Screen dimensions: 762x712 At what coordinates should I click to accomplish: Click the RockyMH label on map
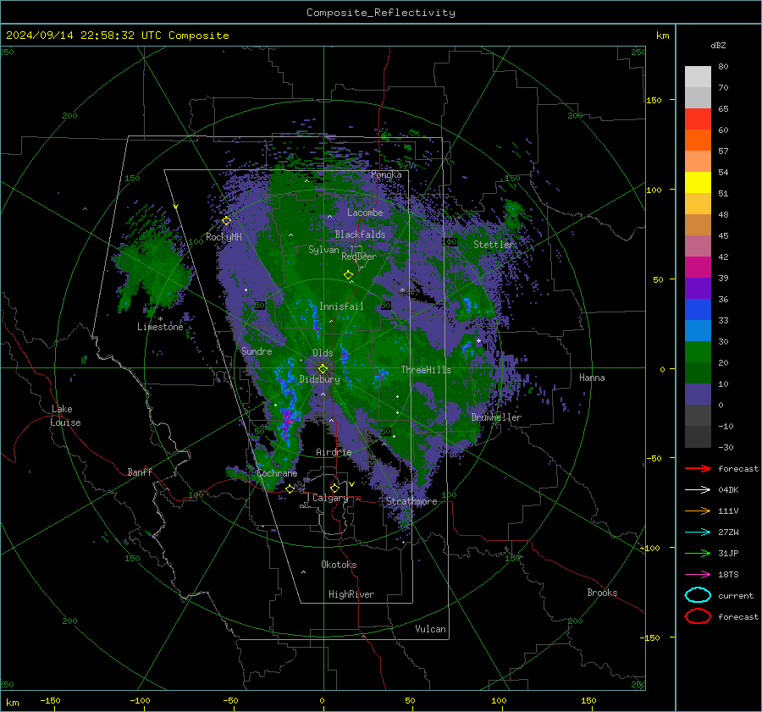(224, 237)
